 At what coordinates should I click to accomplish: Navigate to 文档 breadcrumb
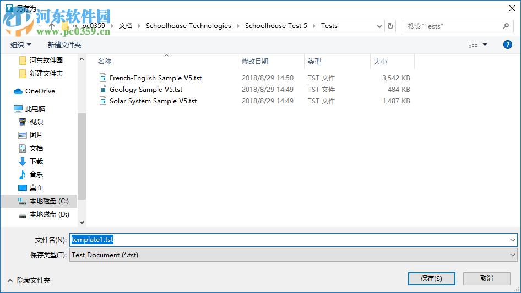tap(126, 26)
